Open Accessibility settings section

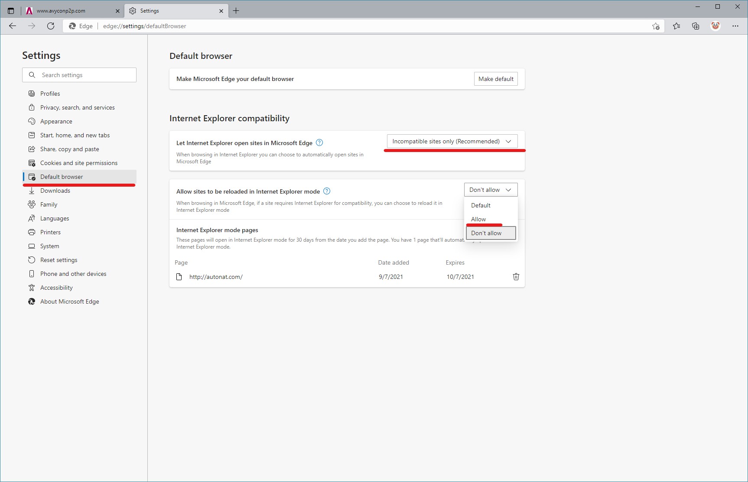point(79,288)
